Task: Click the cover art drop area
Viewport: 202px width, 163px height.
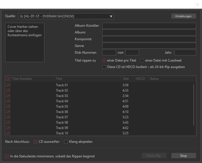Action: (25, 42)
